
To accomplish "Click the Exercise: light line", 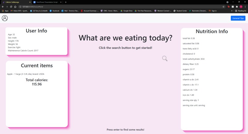I will point(14,47).
